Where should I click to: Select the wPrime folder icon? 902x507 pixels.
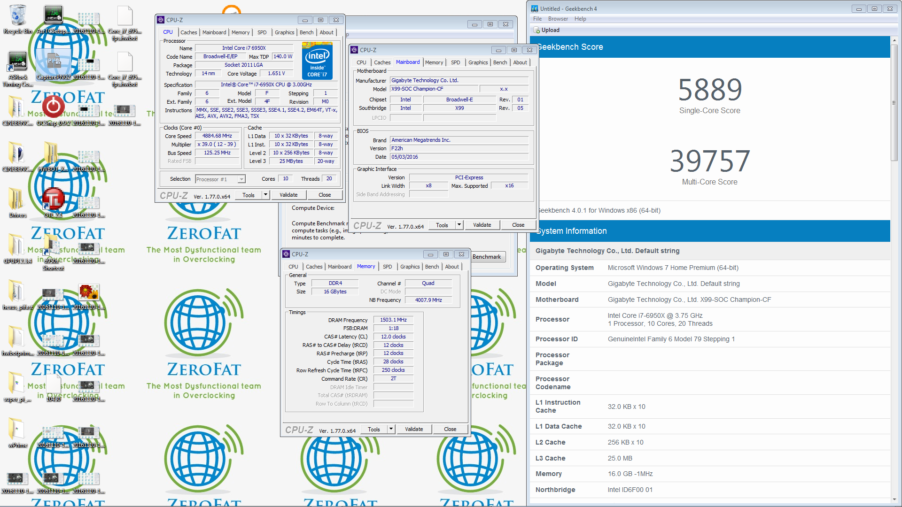point(16,429)
